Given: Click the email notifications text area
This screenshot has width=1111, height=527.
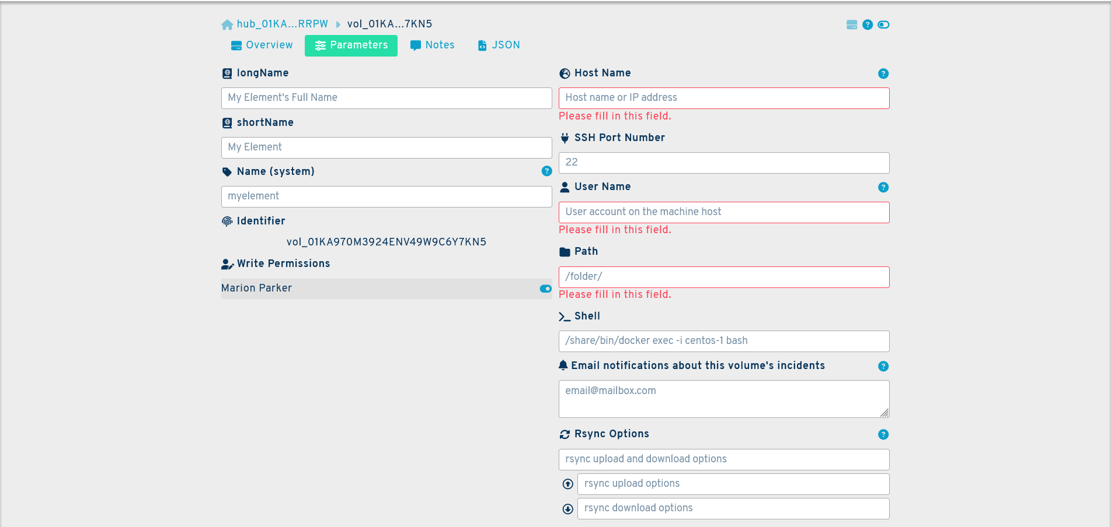Looking at the screenshot, I should tap(723, 399).
